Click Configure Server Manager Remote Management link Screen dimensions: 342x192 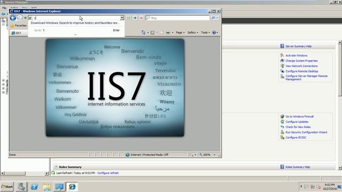click(x=306, y=77)
